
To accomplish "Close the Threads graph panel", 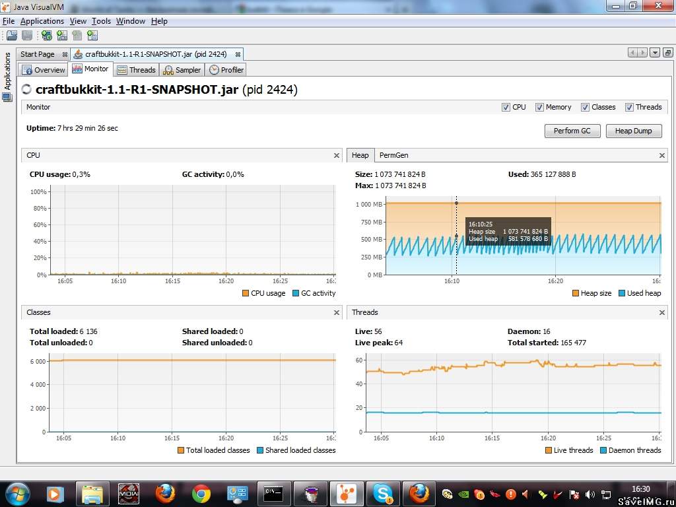I will (x=661, y=312).
